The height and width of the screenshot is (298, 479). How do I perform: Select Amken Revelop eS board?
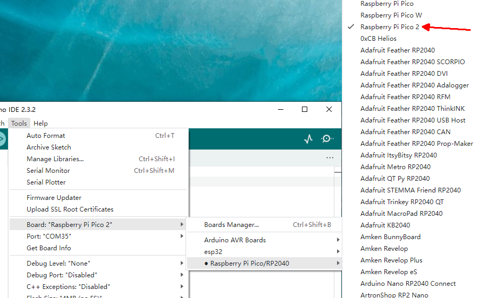[x=389, y=272]
